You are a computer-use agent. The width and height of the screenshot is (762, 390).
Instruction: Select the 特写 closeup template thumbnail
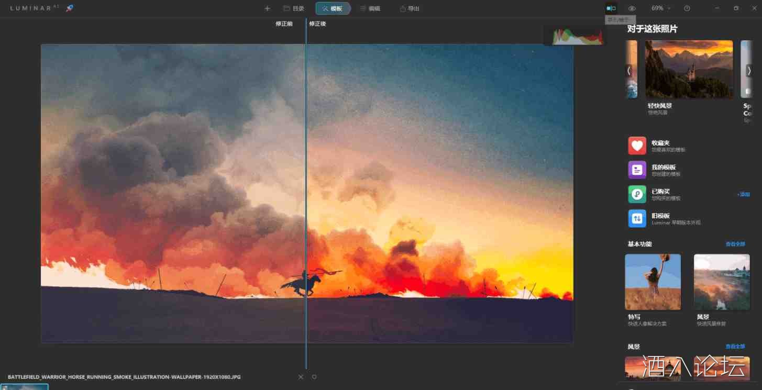[653, 282]
